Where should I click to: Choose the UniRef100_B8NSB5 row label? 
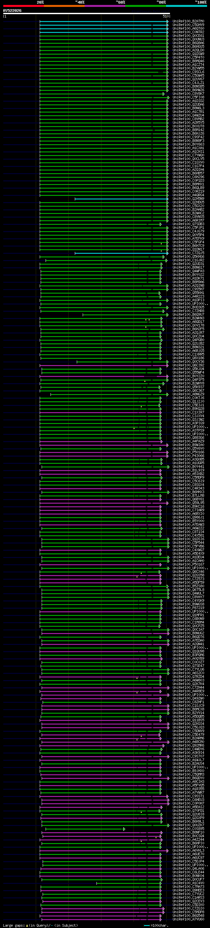point(188,87)
